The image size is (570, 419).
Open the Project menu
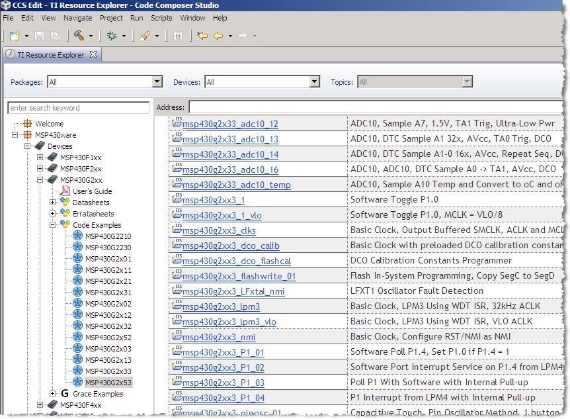pyautogui.click(x=111, y=18)
